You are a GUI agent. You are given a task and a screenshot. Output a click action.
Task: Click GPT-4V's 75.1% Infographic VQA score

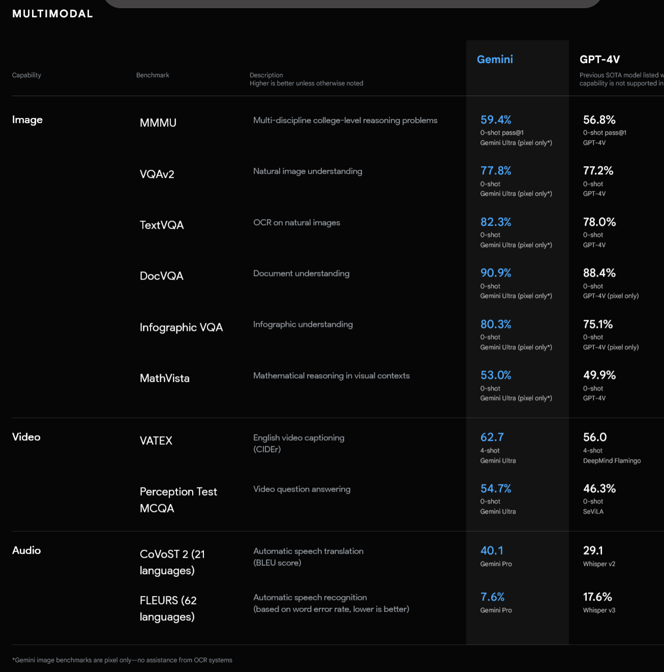tap(598, 324)
